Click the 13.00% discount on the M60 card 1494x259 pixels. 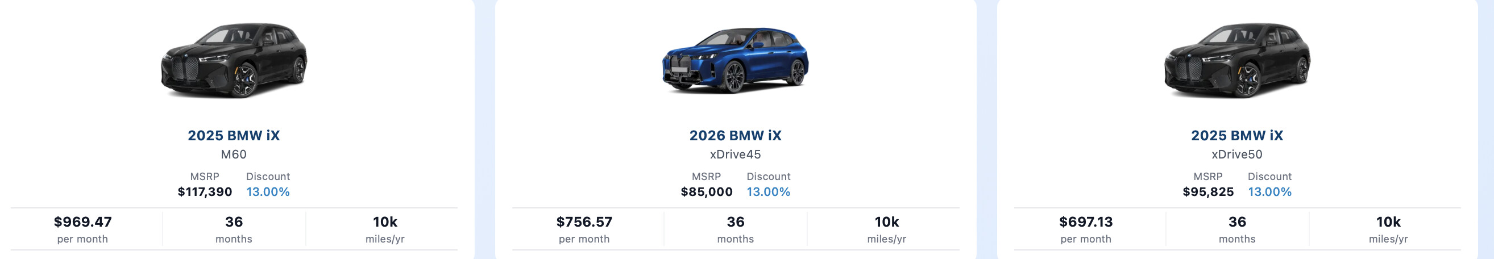[x=268, y=192]
